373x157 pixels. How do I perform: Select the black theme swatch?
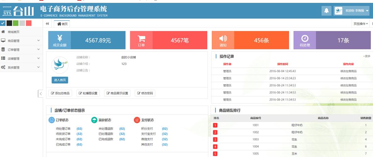(x=9, y=23)
